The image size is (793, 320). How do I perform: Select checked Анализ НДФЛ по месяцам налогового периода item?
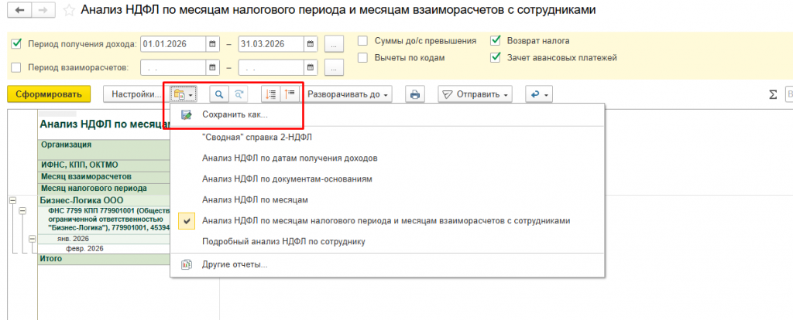pos(387,220)
